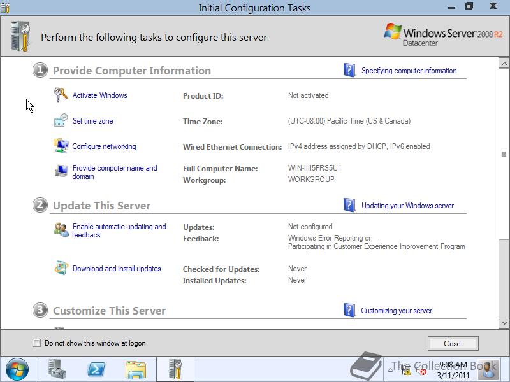Open Provide computer name and domain link
Viewport: 510px width, 382px height.
pyautogui.click(x=115, y=172)
